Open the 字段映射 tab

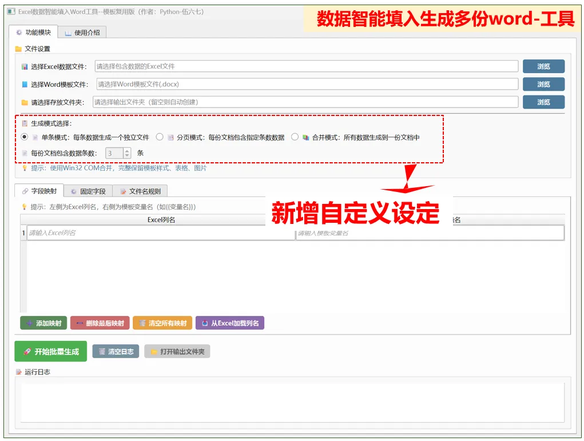[x=39, y=191]
